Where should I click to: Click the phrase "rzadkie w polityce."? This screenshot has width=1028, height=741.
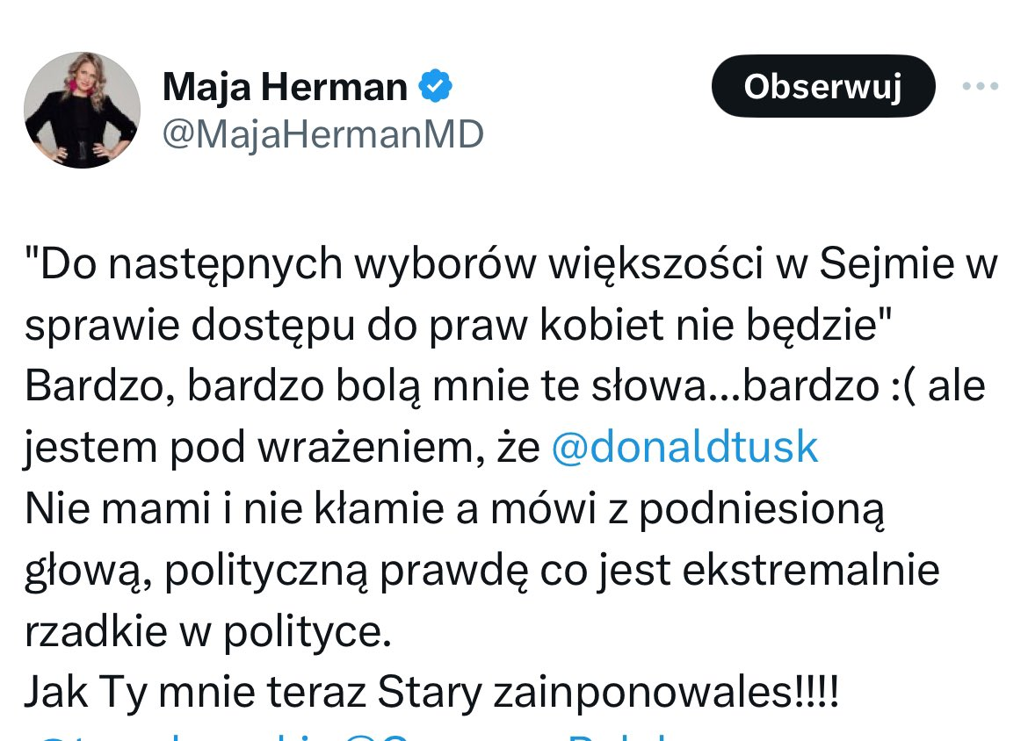point(206,632)
